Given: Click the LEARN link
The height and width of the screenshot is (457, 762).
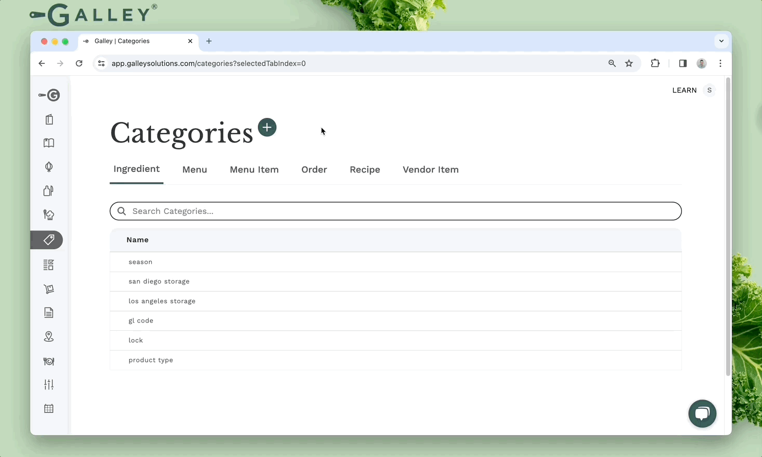Looking at the screenshot, I should (x=684, y=90).
